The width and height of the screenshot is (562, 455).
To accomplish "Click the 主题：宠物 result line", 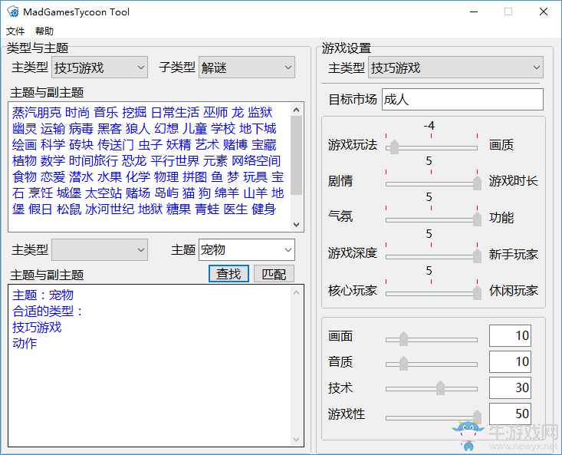I will point(43,295).
